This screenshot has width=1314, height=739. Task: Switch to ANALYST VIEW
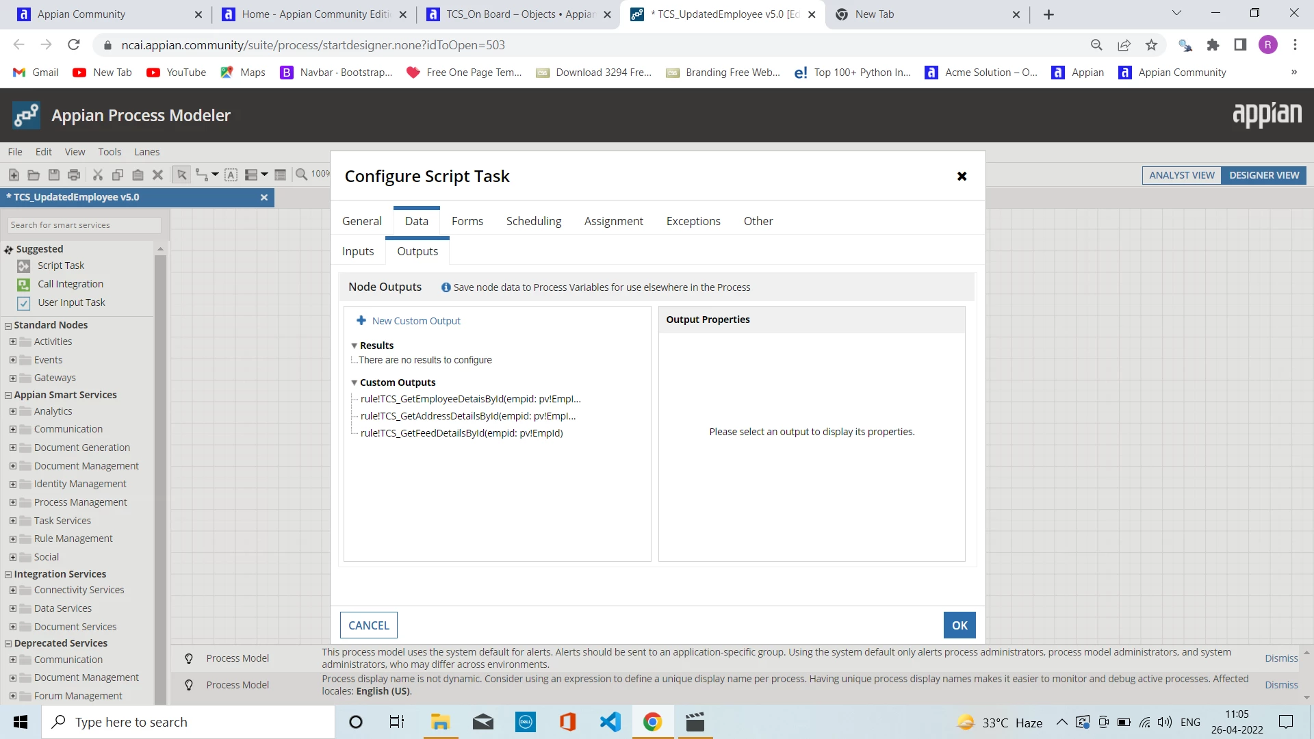click(1182, 175)
